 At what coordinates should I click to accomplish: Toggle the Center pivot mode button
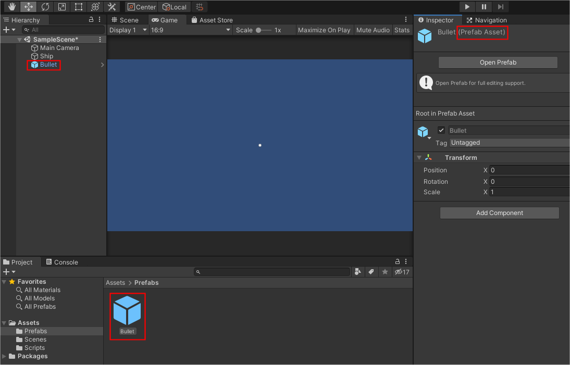(x=141, y=7)
